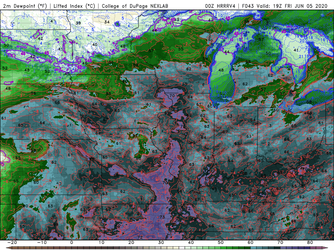Image resolution: width=334 pixels, height=250 pixels.
Task: Click the 39 dewpoint value on the map
Action: click(78, 23)
